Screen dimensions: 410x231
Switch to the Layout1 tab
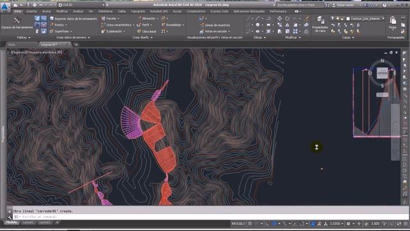click(x=28, y=222)
